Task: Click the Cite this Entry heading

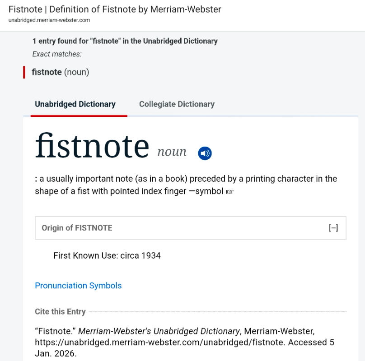Action: 60,312
